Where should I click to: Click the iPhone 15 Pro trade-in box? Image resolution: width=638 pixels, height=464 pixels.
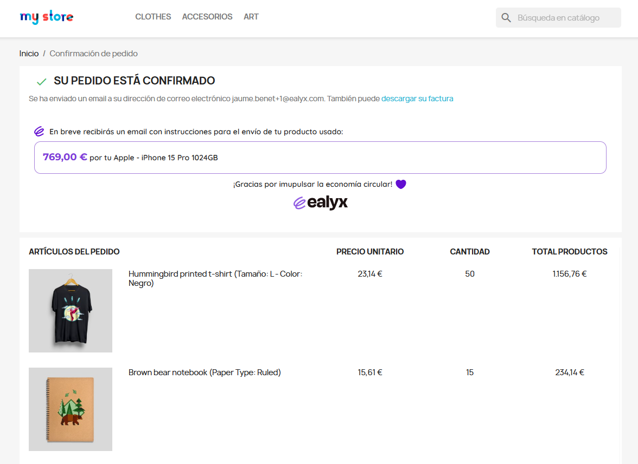pyautogui.click(x=320, y=158)
